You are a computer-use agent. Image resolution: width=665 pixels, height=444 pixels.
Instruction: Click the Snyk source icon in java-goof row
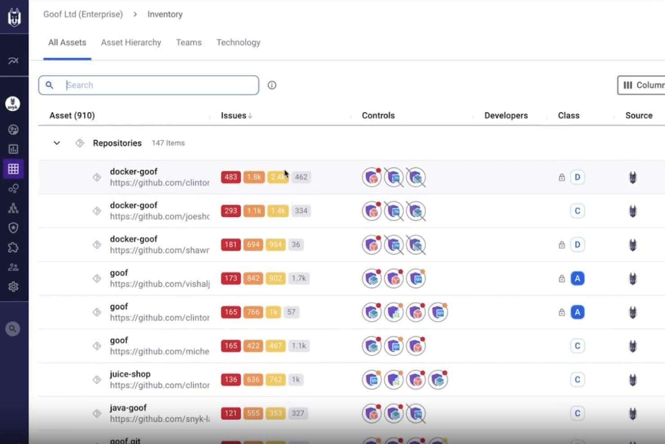click(x=633, y=413)
